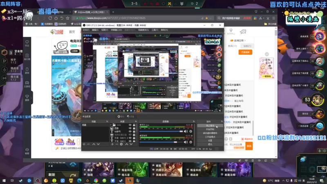Open the filters button above the sources panel

tap(130, 117)
